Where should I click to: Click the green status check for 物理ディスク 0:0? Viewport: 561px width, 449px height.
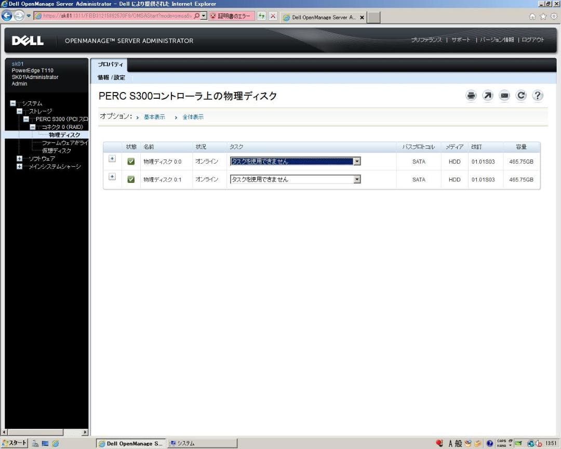coord(130,161)
